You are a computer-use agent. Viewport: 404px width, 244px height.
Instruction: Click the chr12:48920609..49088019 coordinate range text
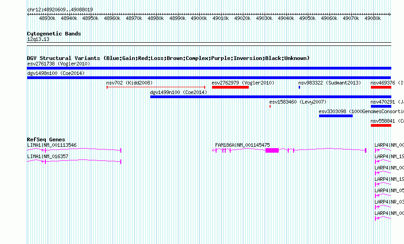point(60,10)
